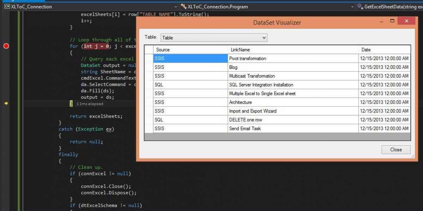Select the row header of the Send Email Task row

149,128
